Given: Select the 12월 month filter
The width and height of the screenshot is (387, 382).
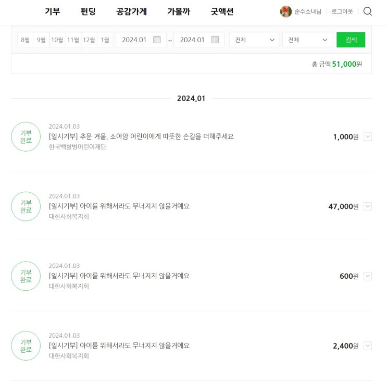Looking at the screenshot, I should point(89,40).
